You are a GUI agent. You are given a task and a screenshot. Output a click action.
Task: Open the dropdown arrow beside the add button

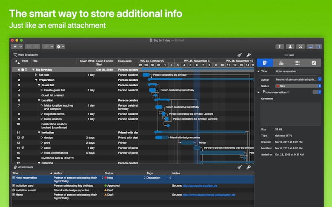tap(20, 47)
